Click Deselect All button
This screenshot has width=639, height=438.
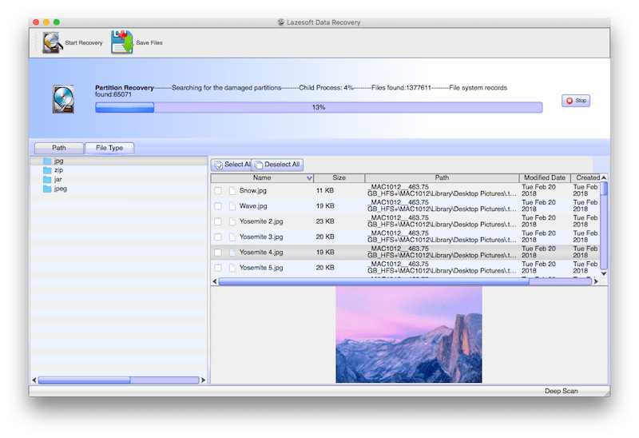click(277, 165)
